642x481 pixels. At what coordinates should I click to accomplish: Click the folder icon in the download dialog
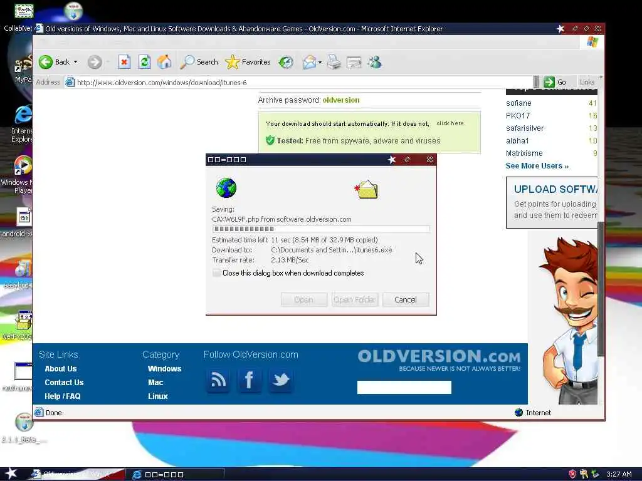366,190
